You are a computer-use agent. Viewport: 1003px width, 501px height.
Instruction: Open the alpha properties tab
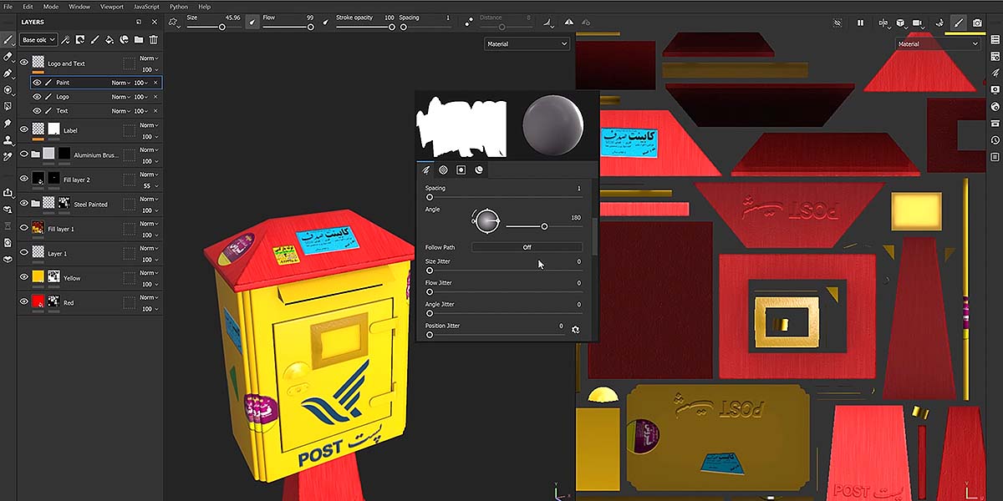pyautogui.click(x=443, y=170)
